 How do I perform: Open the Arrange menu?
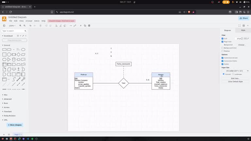click(29, 21)
